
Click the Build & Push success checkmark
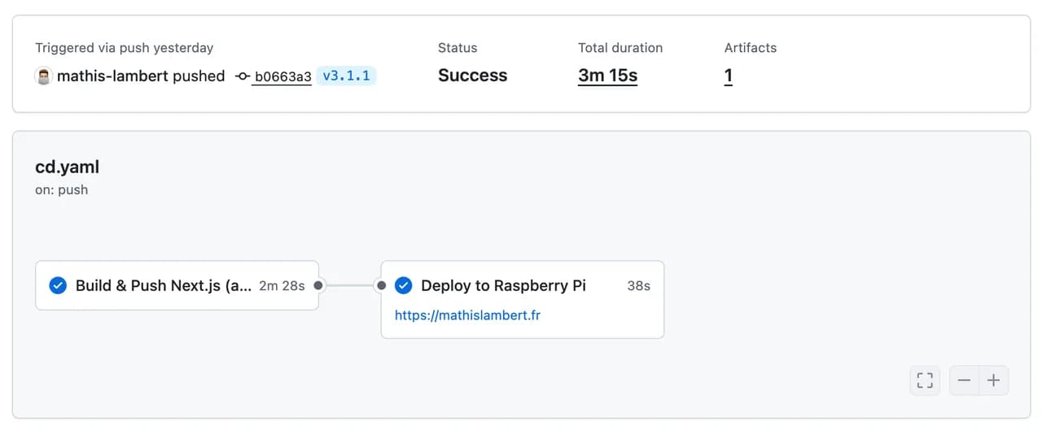[x=58, y=285]
